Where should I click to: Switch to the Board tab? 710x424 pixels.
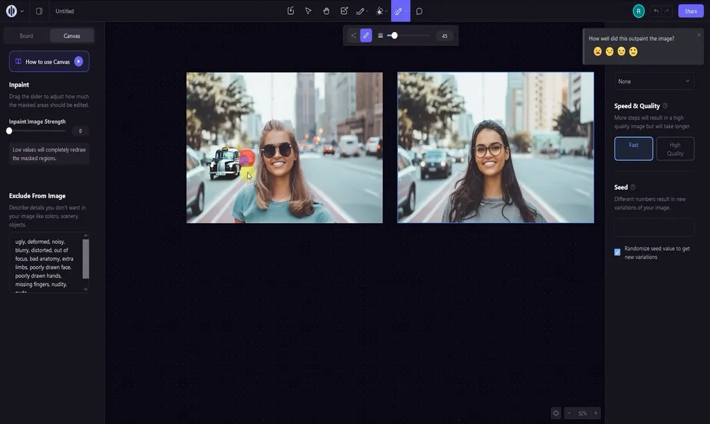26,35
